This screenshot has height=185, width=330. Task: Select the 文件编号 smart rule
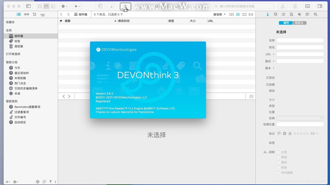(31, 117)
